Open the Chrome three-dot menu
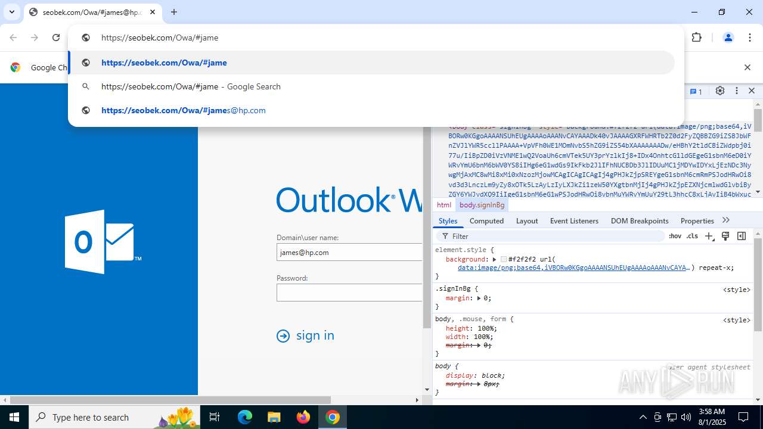This screenshot has height=429, width=763. (x=750, y=38)
